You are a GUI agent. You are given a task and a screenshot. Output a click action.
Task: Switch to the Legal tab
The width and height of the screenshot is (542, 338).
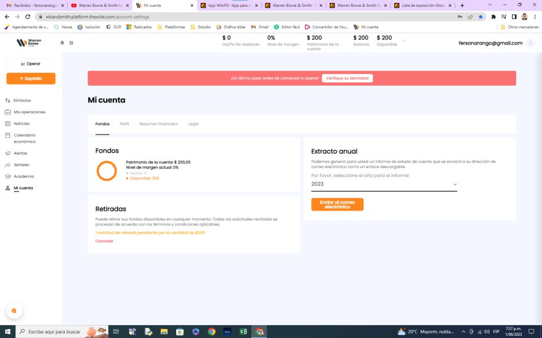pyautogui.click(x=193, y=124)
